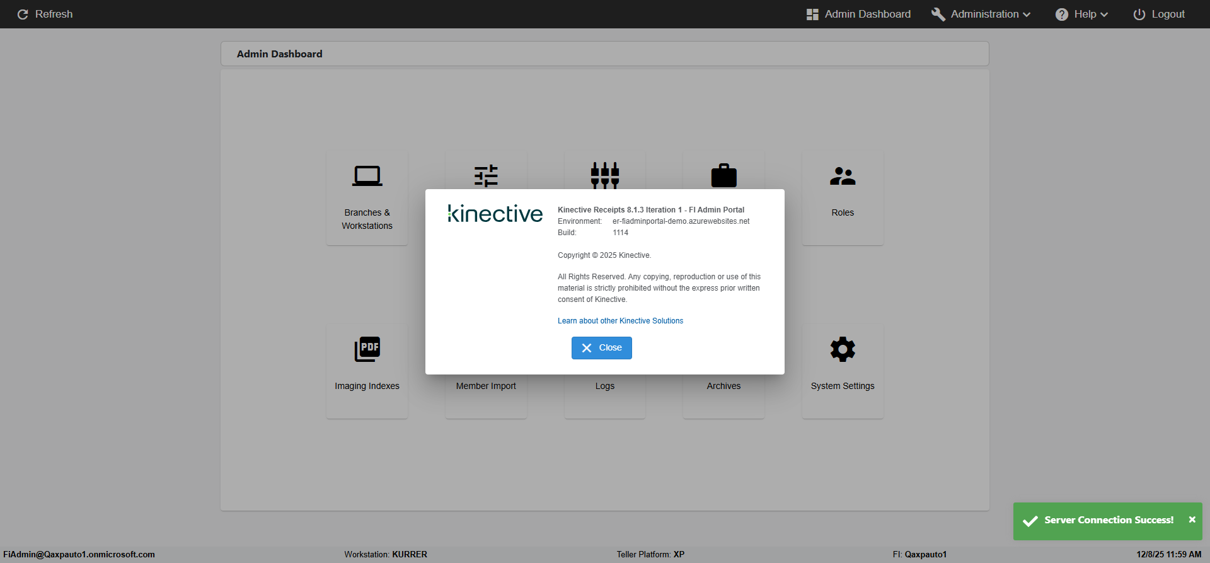
Task: Open the Roles people icon
Action: [843, 176]
